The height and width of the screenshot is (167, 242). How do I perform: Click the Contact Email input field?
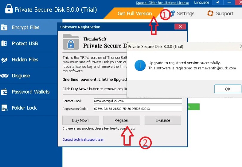138,101
